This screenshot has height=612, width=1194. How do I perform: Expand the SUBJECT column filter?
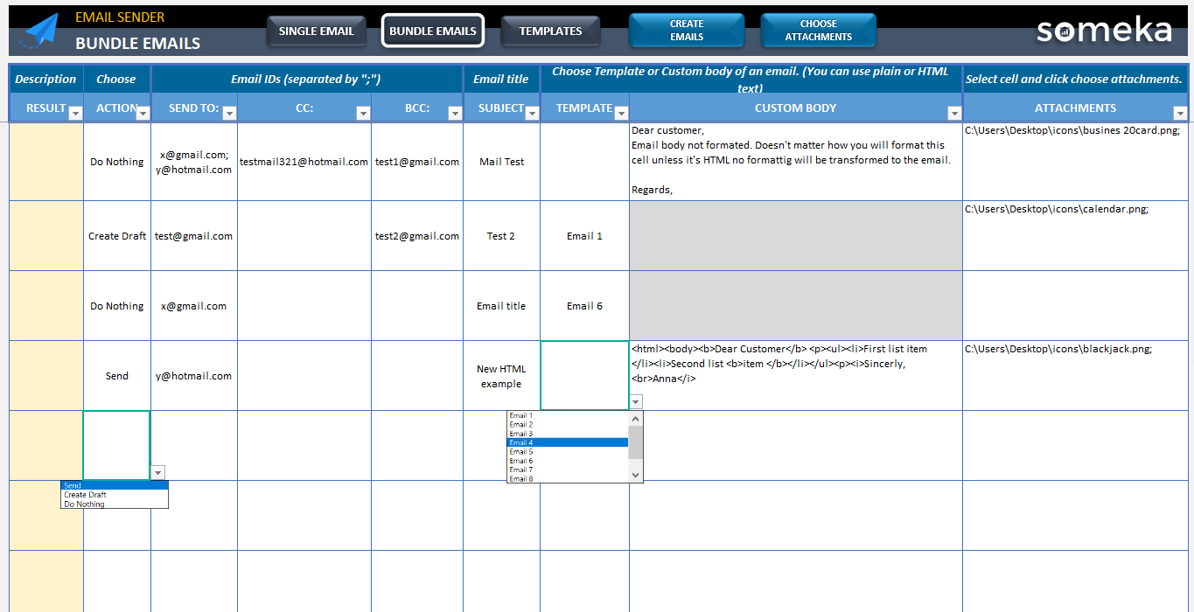pos(531,110)
